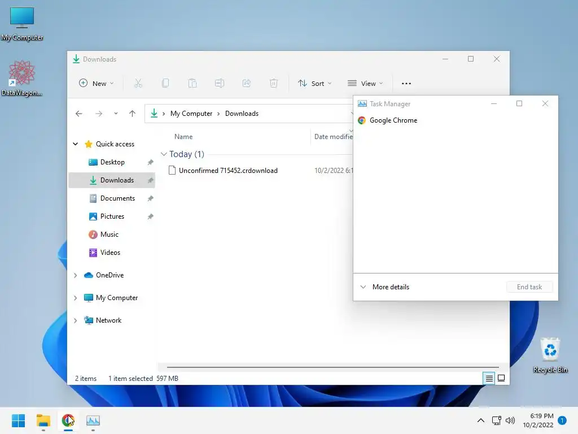Open the See more ellipsis menu
Image resolution: width=578 pixels, height=434 pixels.
pyautogui.click(x=406, y=84)
